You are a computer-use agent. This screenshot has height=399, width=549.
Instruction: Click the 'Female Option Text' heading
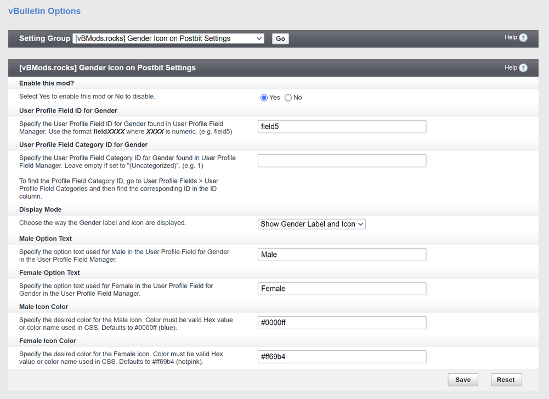pos(49,273)
